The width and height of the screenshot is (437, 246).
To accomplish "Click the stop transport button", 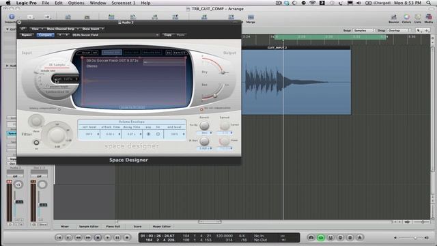I will tap(98, 238).
